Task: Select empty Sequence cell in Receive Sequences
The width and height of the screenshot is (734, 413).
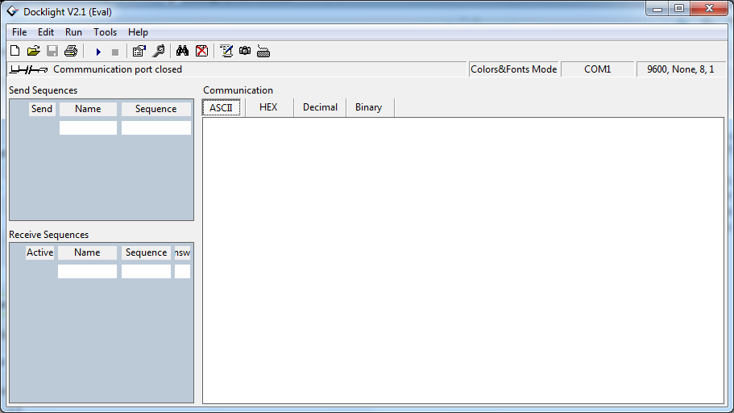Action: click(146, 271)
